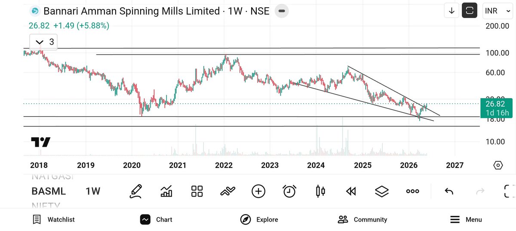
Task: Open the chart settings hexagon icon
Action: (498, 165)
